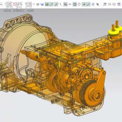The image size is (122, 122).
Task: Click the table grid icon at toolbar end
Action: click(119, 4)
